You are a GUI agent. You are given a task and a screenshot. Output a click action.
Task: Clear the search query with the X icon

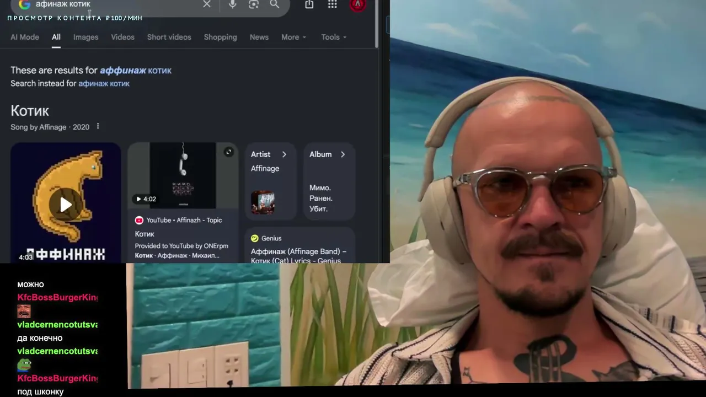pyautogui.click(x=207, y=4)
